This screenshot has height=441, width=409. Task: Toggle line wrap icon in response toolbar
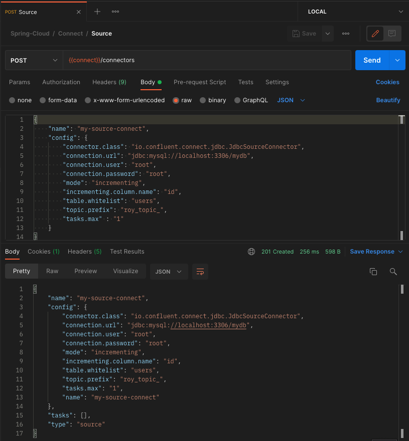(x=200, y=272)
